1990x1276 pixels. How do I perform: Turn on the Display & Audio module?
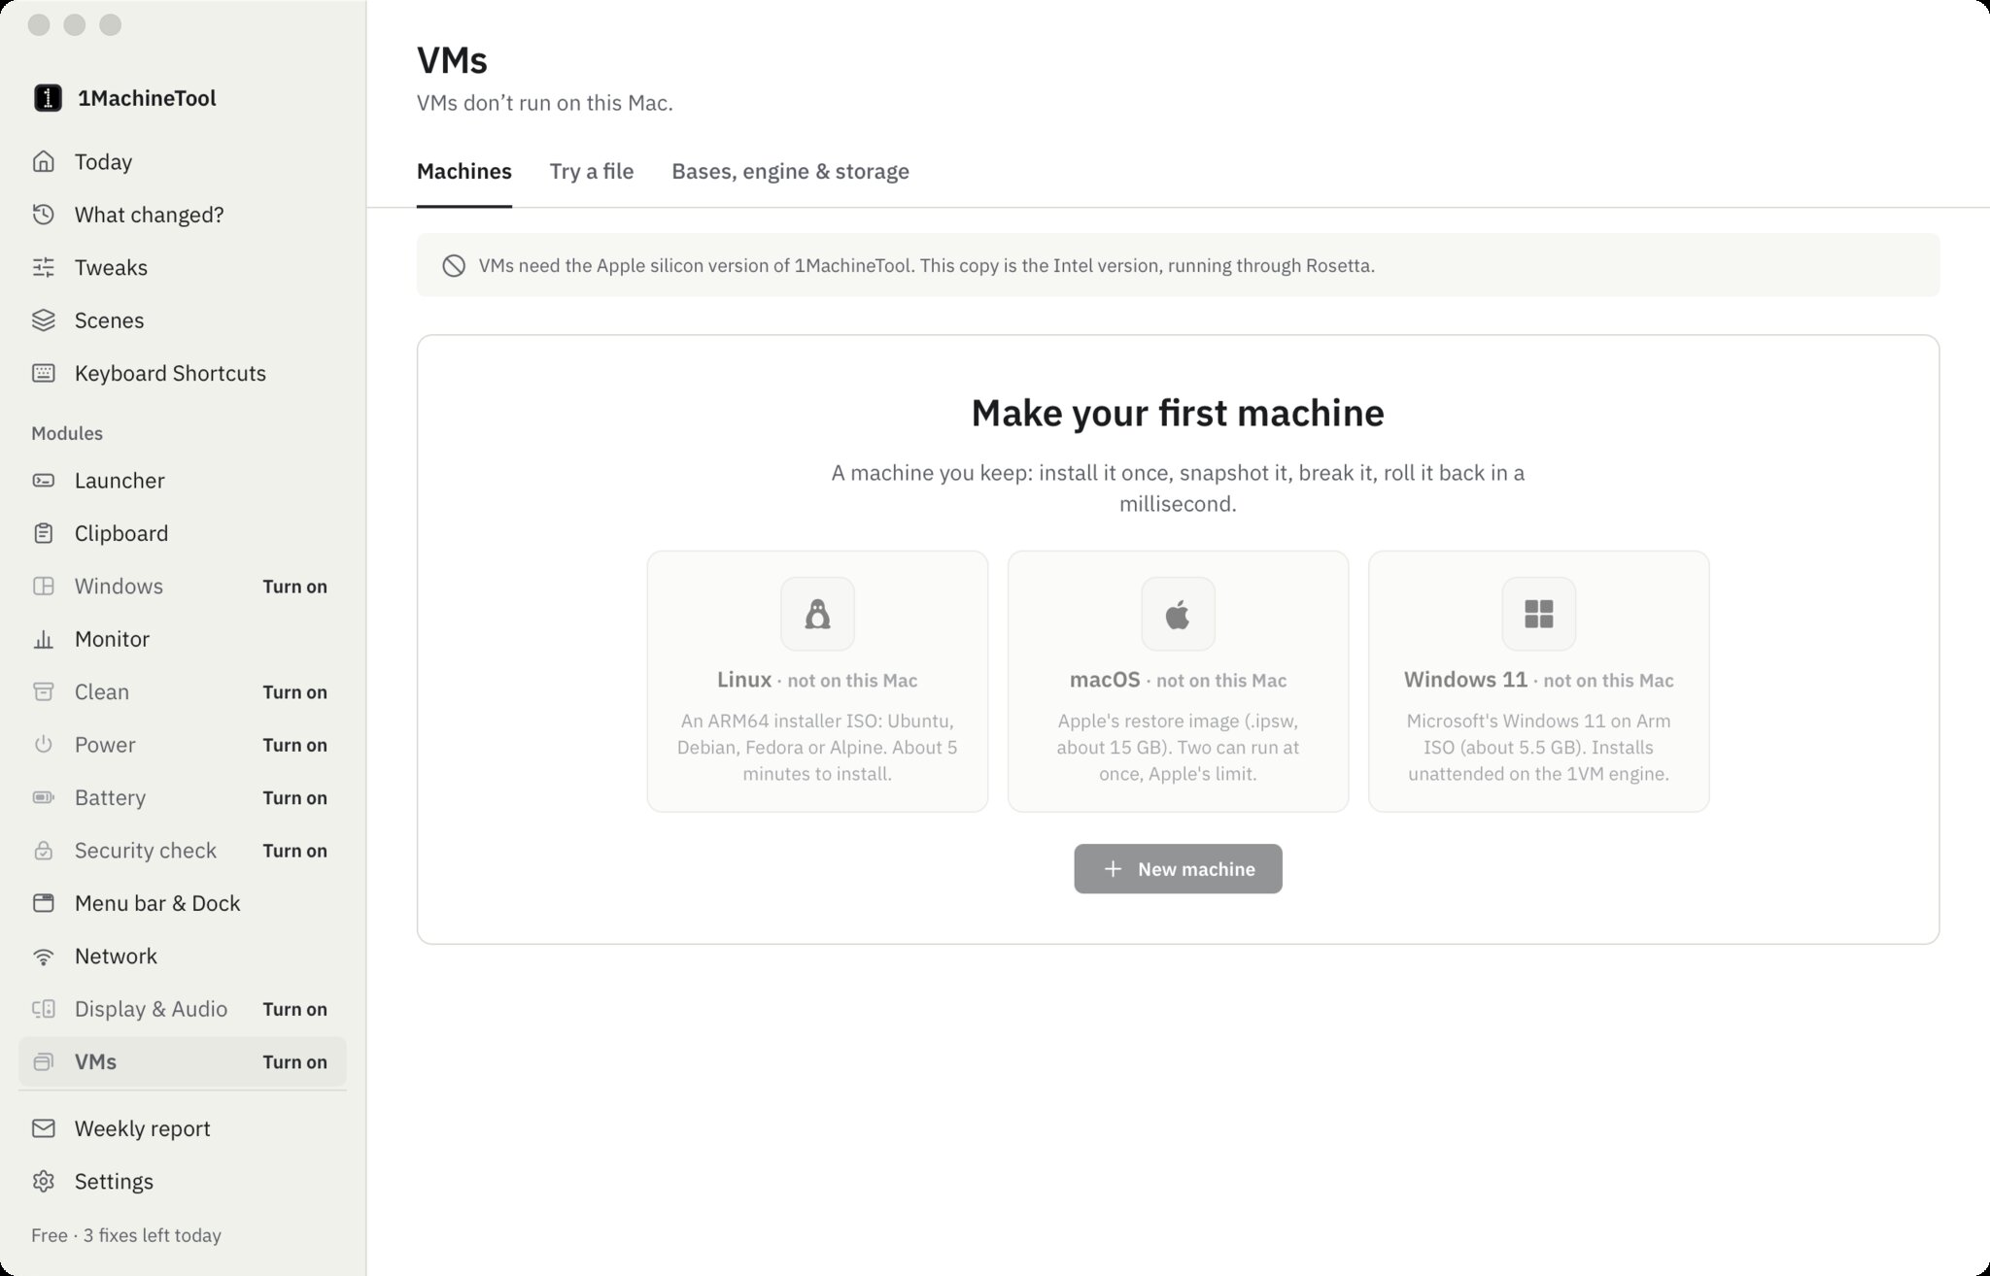[294, 1009]
